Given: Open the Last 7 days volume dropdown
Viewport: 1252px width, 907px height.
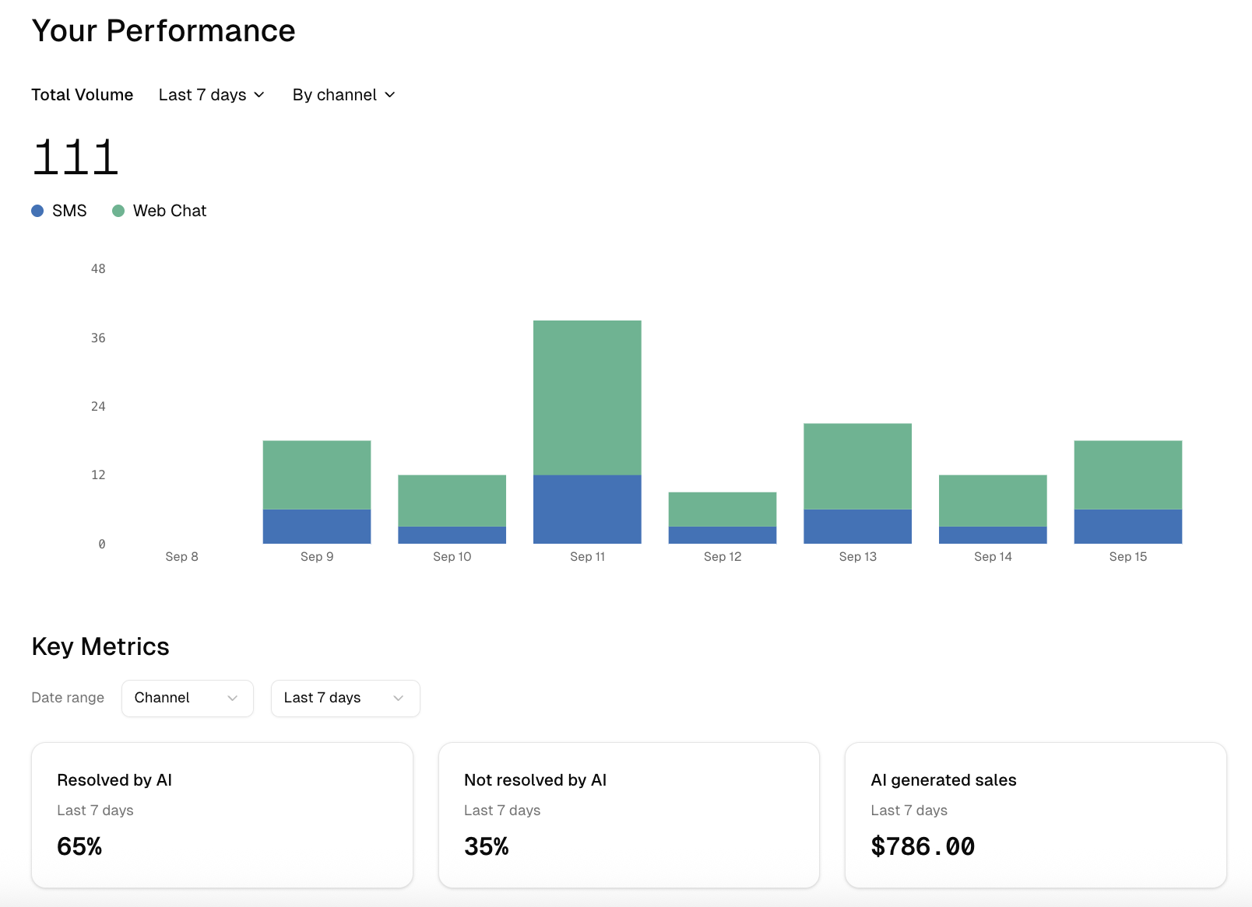Looking at the screenshot, I should tap(211, 95).
